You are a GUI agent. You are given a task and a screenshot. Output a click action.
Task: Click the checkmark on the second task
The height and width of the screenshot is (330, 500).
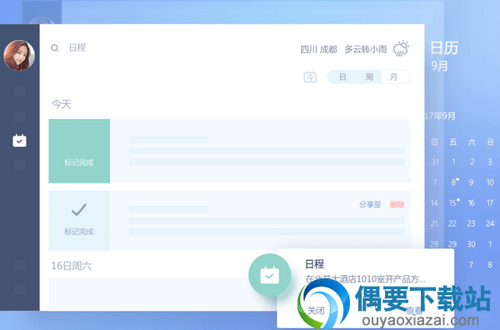click(79, 209)
